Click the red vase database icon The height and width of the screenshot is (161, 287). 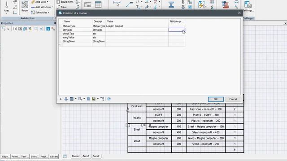[x=225, y=4]
